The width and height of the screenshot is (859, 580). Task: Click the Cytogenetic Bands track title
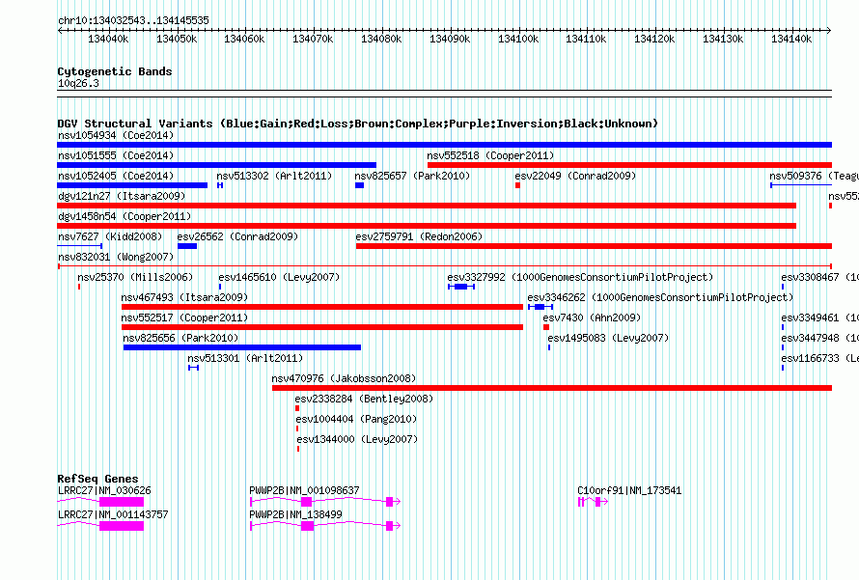tap(115, 71)
